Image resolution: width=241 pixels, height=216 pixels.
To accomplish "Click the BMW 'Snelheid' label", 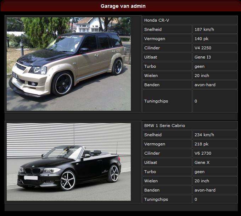I will pos(153,135).
